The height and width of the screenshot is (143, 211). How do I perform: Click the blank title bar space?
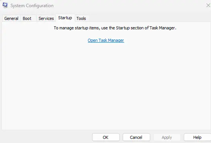coord(129,6)
